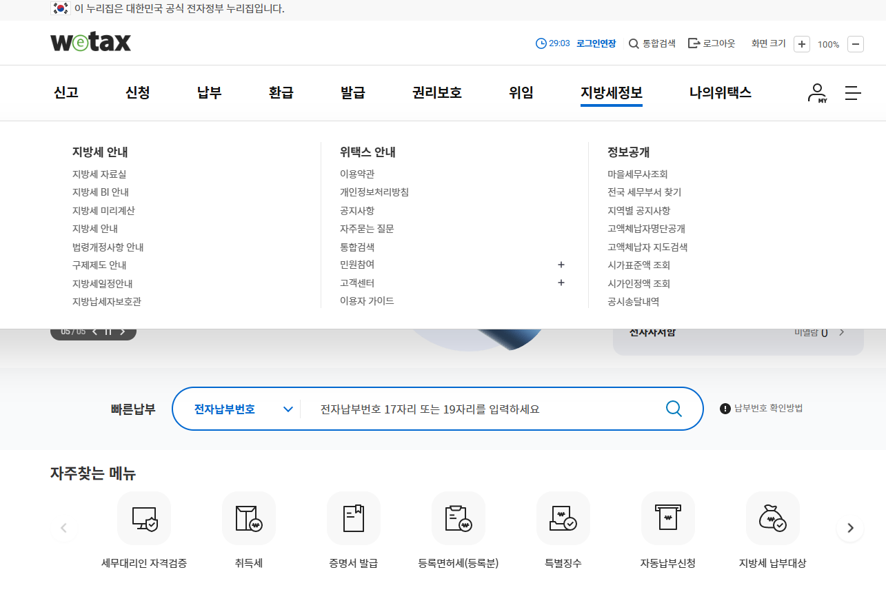This screenshot has height=592, width=886.
Task: Increase screen size with plus button
Action: click(802, 44)
